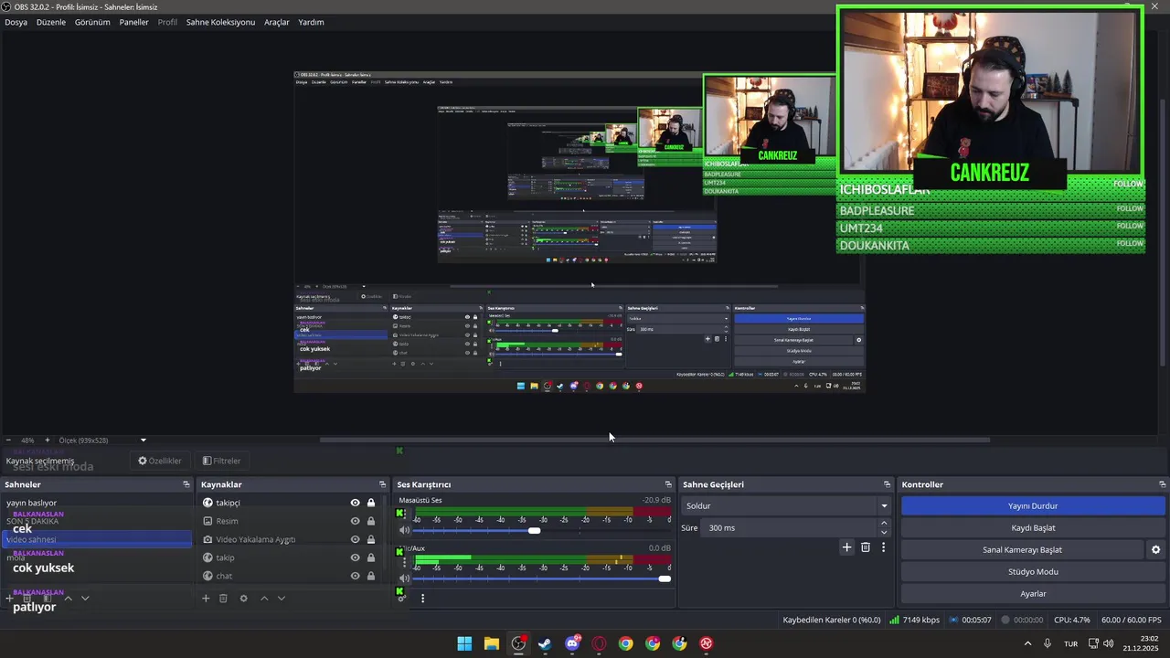1170x658 pixels.
Task: Expand hidden system tray icons chevron
Action: coord(1027,643)
